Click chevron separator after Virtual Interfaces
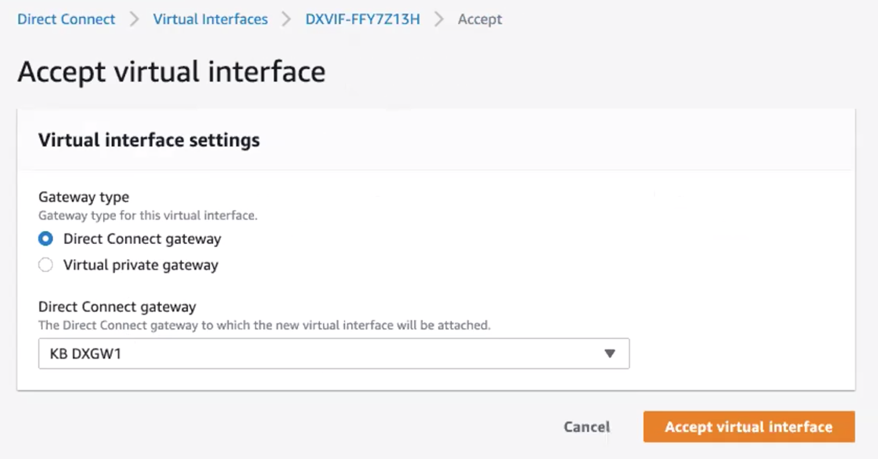Image resolution: width=878 pixels, height=459 pixels. 286,19
